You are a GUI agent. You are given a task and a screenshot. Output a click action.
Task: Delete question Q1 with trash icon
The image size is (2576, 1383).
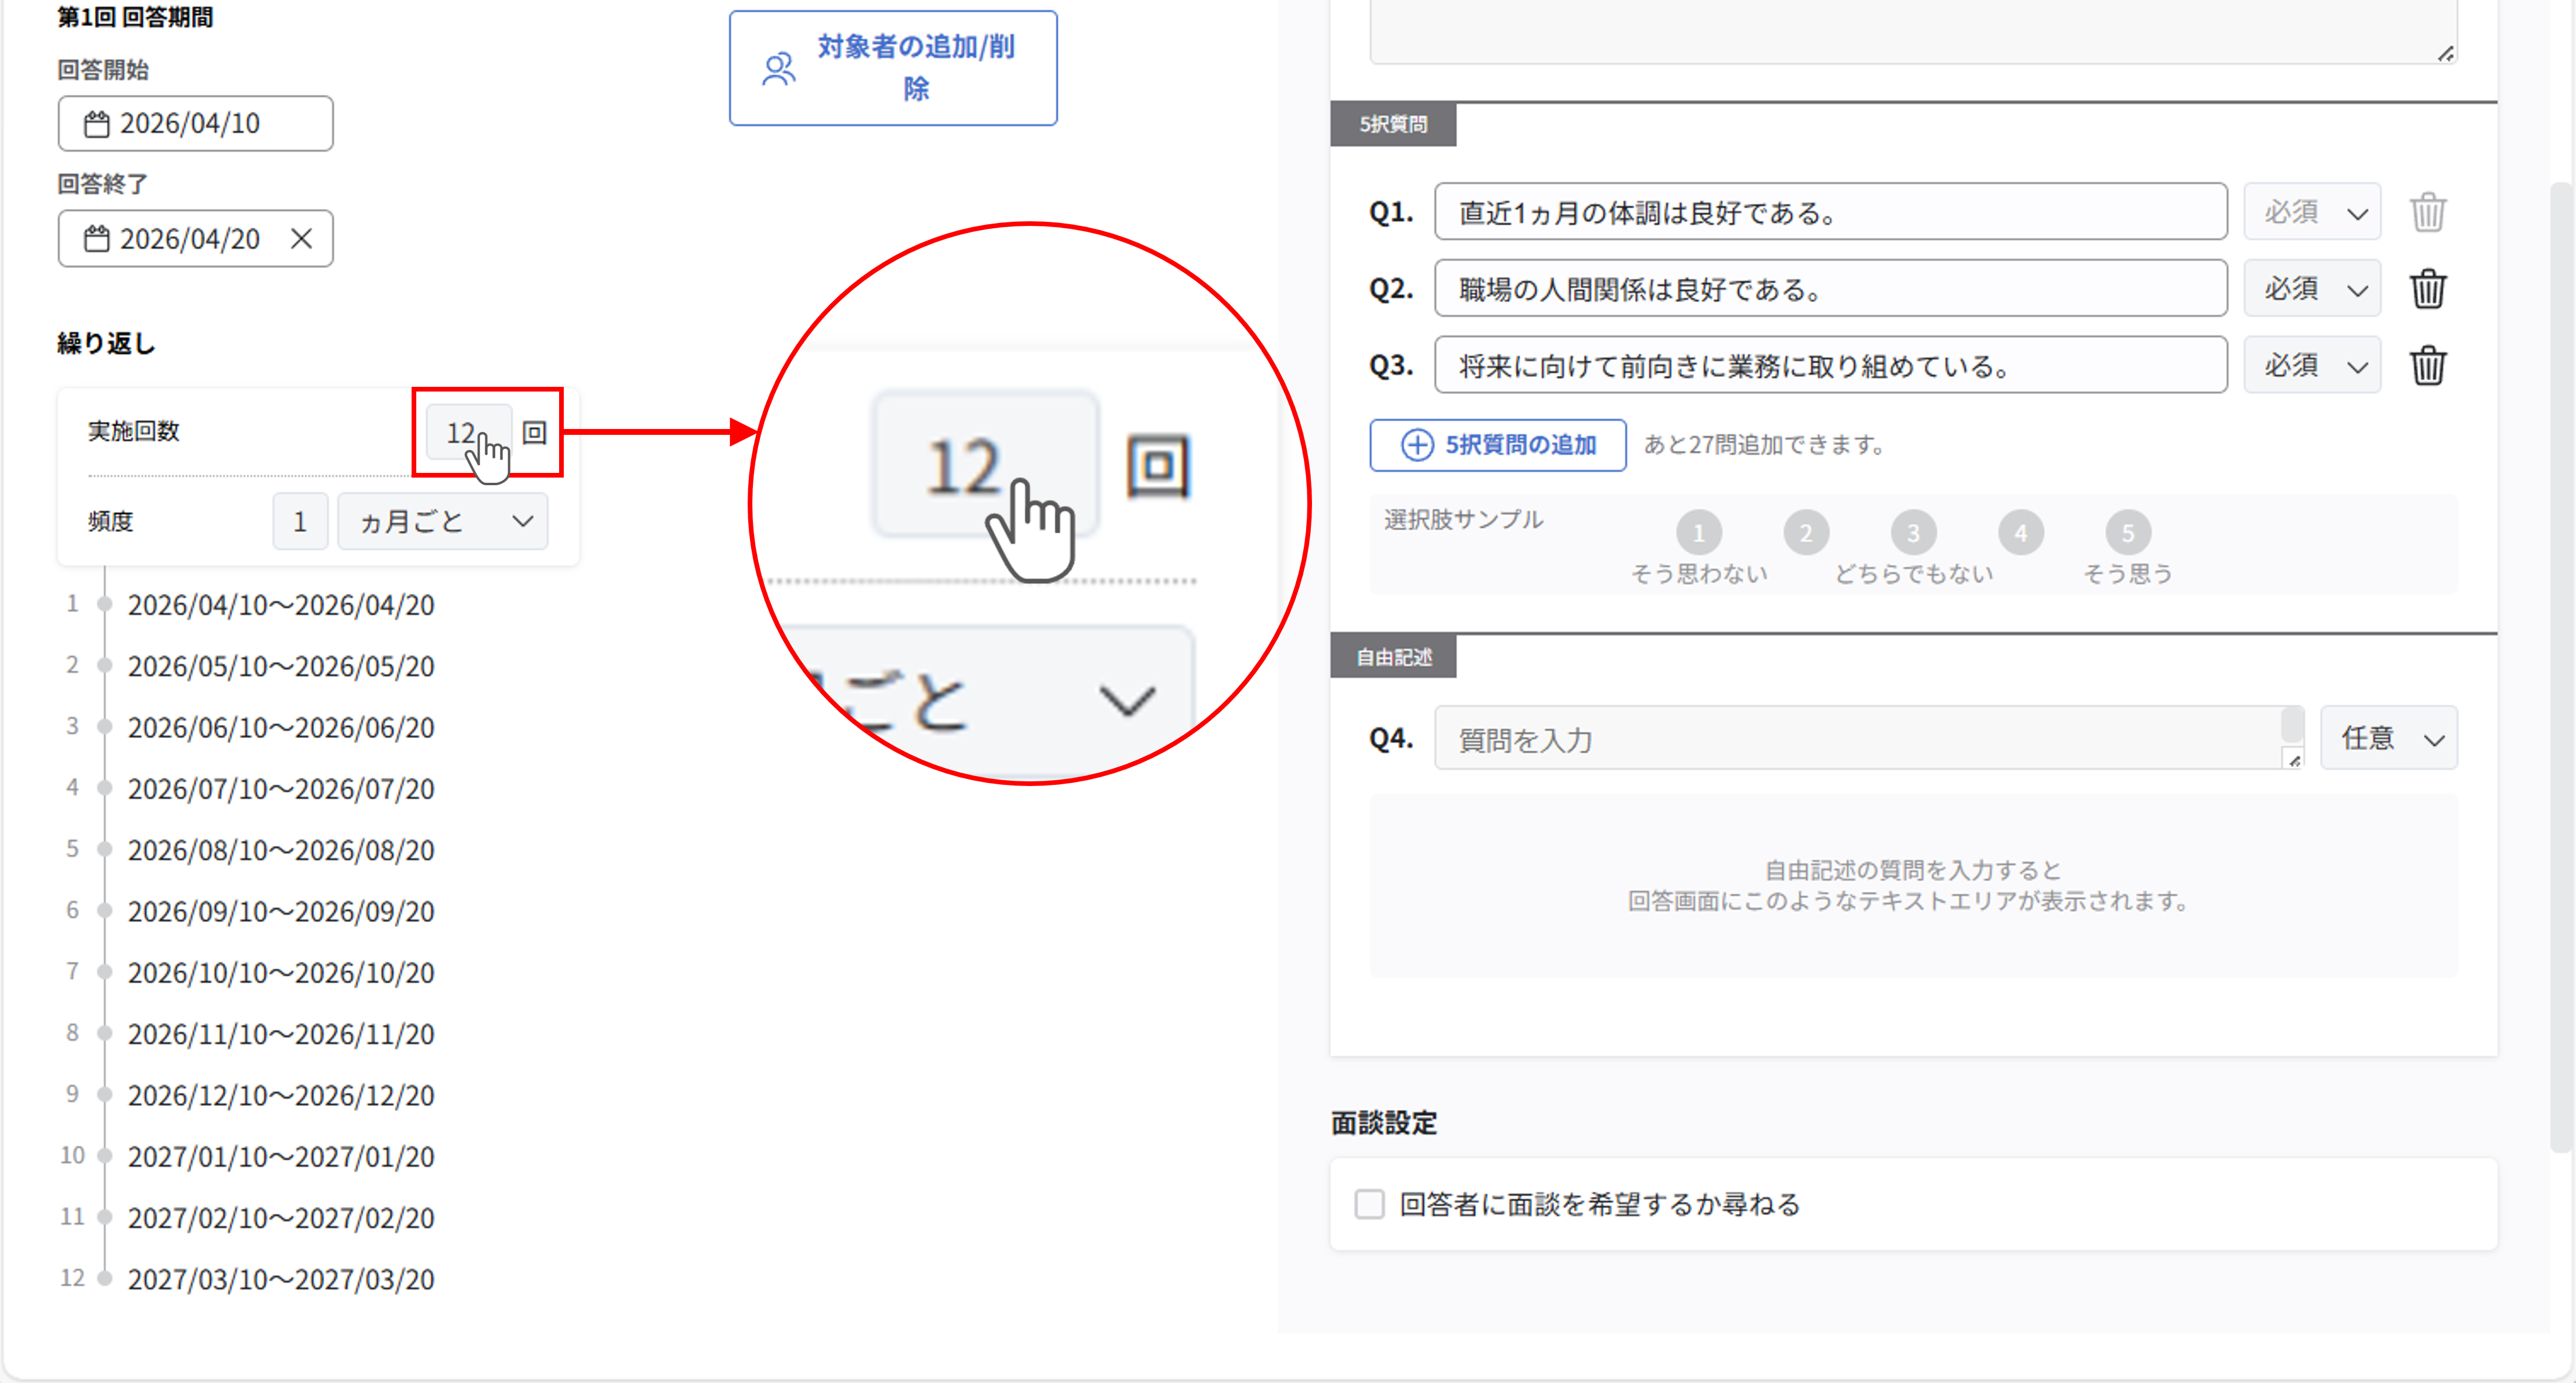(x=2427, y=212)
